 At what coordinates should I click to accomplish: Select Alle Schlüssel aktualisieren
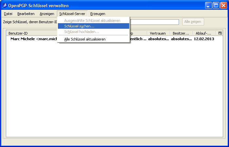pyautogui.click(x=94, y=39)
